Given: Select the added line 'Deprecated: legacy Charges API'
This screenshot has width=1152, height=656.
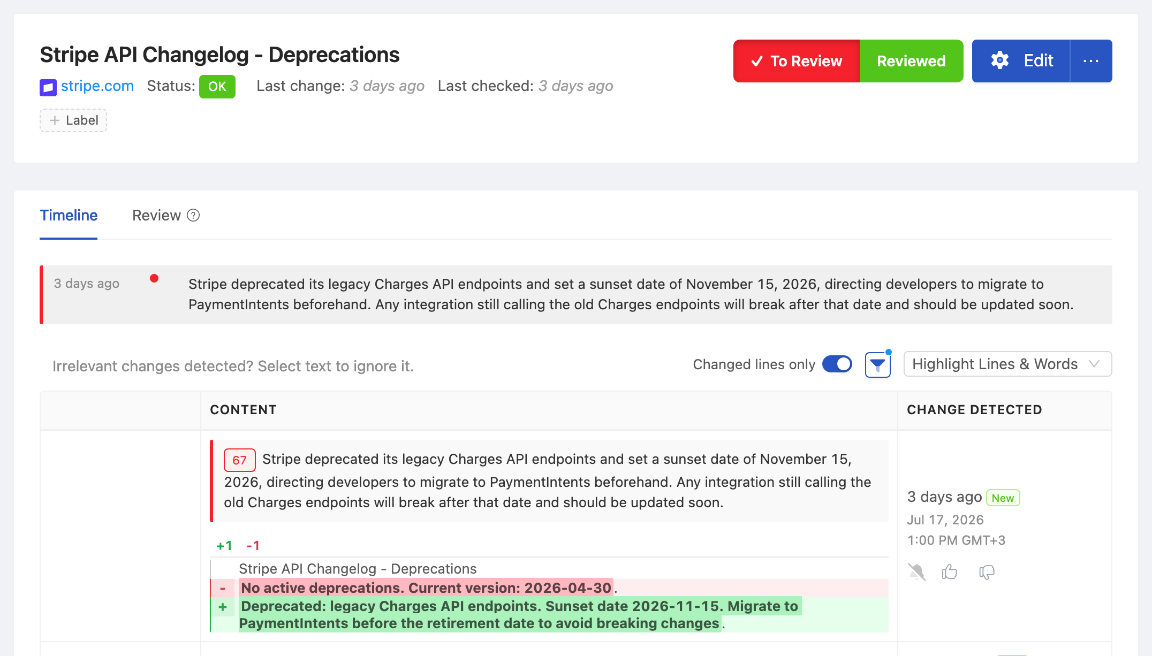Looking at the screenshot, I should pyautogui.click(x=550, y=615).
